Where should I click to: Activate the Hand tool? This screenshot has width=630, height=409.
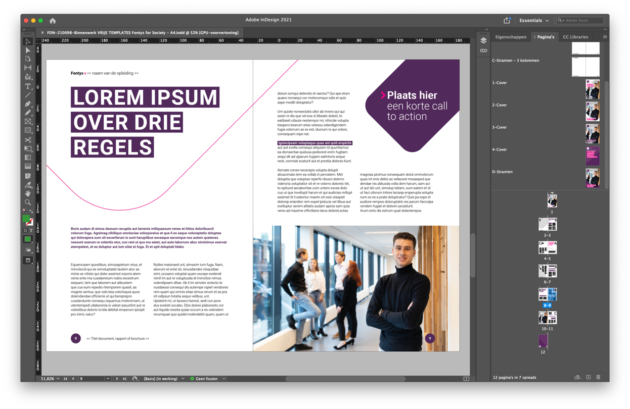point(28,193)
